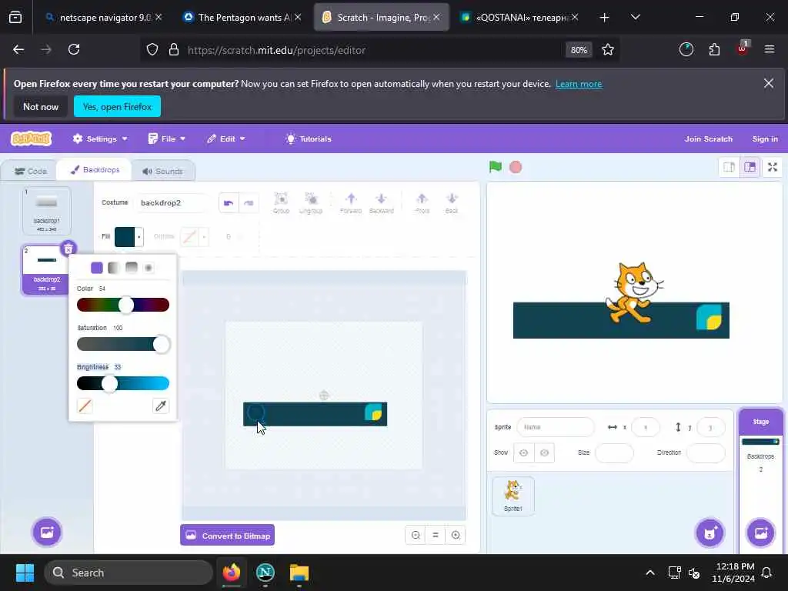Click the Learn more link
The image size is (788, 591).
tap(579, 84)
